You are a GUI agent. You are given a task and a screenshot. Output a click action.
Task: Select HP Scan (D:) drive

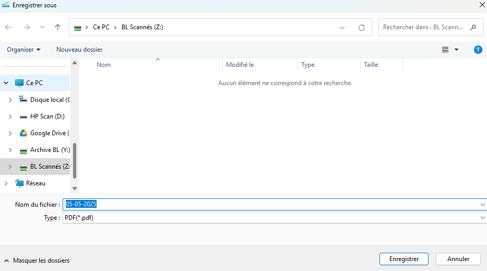[47, 116]
